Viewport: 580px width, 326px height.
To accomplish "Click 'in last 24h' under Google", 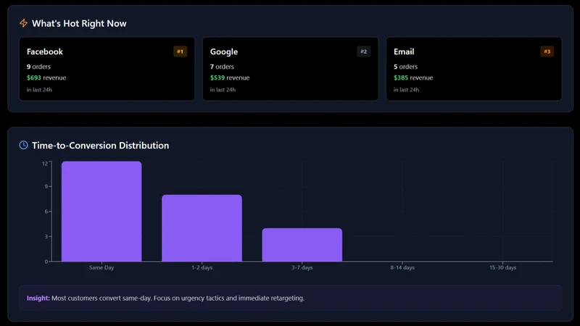I will click(x=223, y=89).
